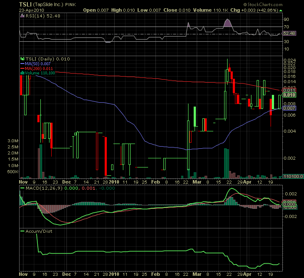The height and width of the screenshot is (278, 304).
Task: Click the Mar label on price chart axis
Action: coord(197,182)
